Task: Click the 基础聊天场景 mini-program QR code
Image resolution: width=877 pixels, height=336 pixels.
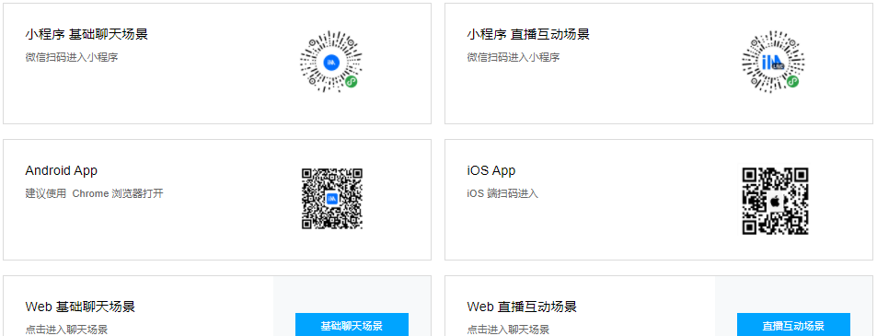Action: pyautogui.click(x=331, y=62)
